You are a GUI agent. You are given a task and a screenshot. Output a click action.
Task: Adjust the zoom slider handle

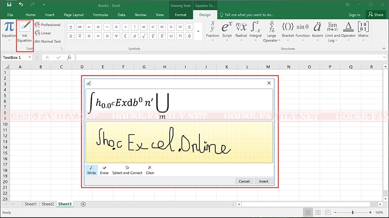pos(353,212)
